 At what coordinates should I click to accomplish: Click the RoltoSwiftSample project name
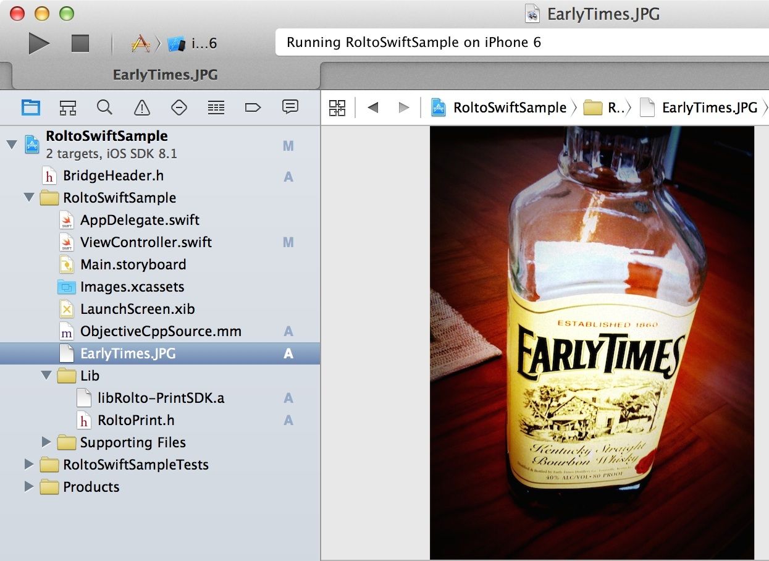click(x=107, y=137)
